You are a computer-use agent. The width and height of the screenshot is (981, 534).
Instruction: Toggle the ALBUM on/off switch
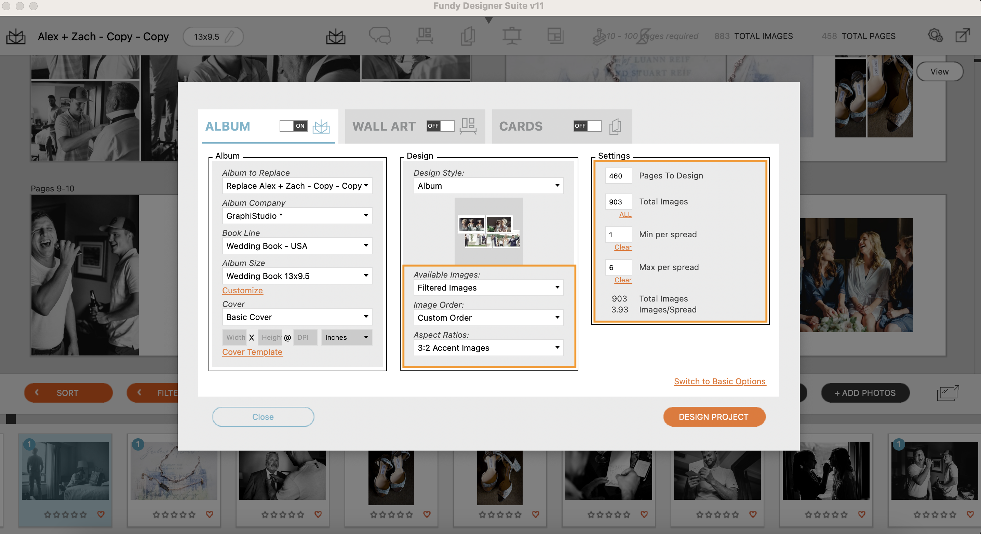[293, 126]
